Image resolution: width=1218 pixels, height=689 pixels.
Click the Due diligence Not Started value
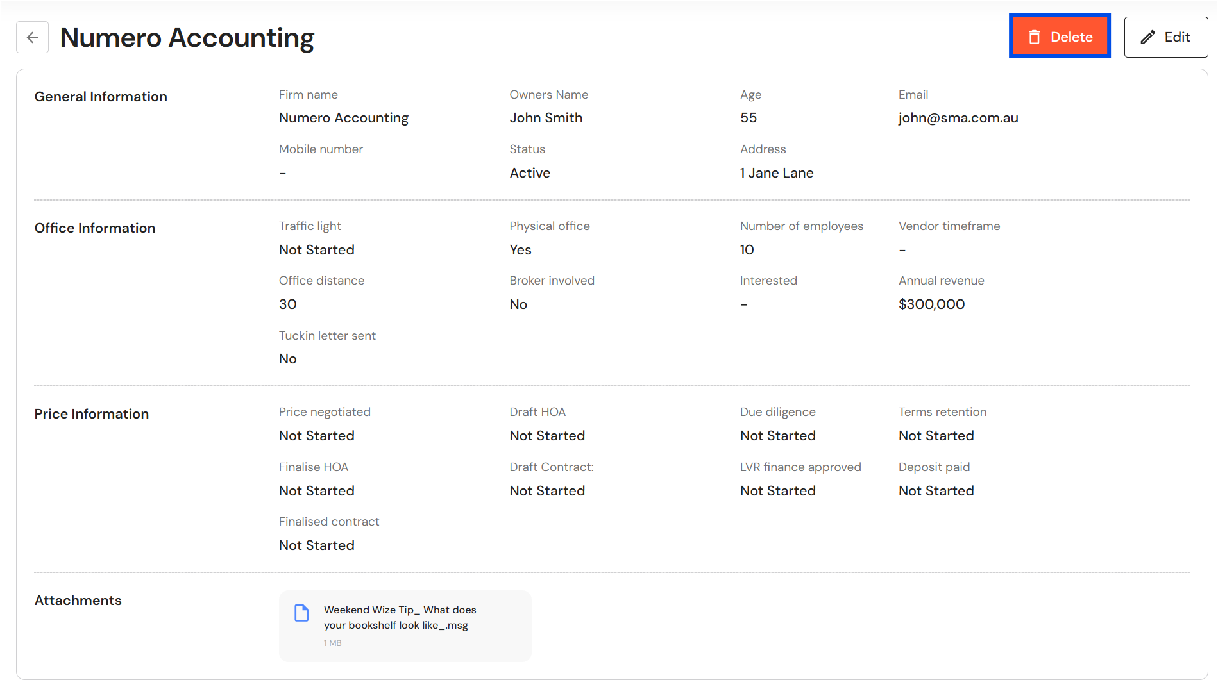point(777,436)
